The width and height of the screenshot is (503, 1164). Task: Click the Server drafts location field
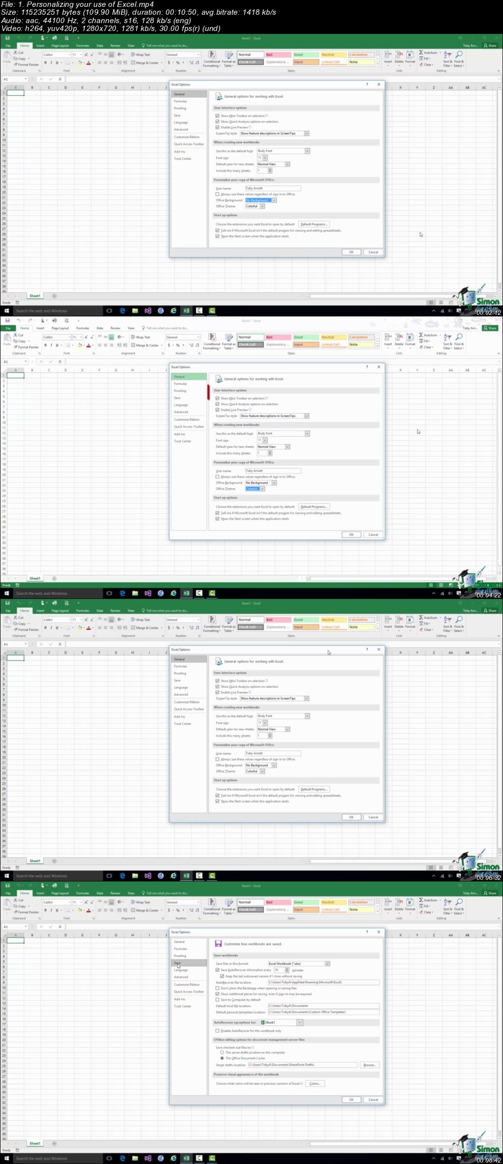302,1065
